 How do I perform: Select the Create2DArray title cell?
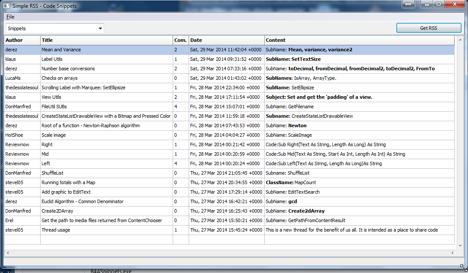pyautogui.click(x=107, y=211)
